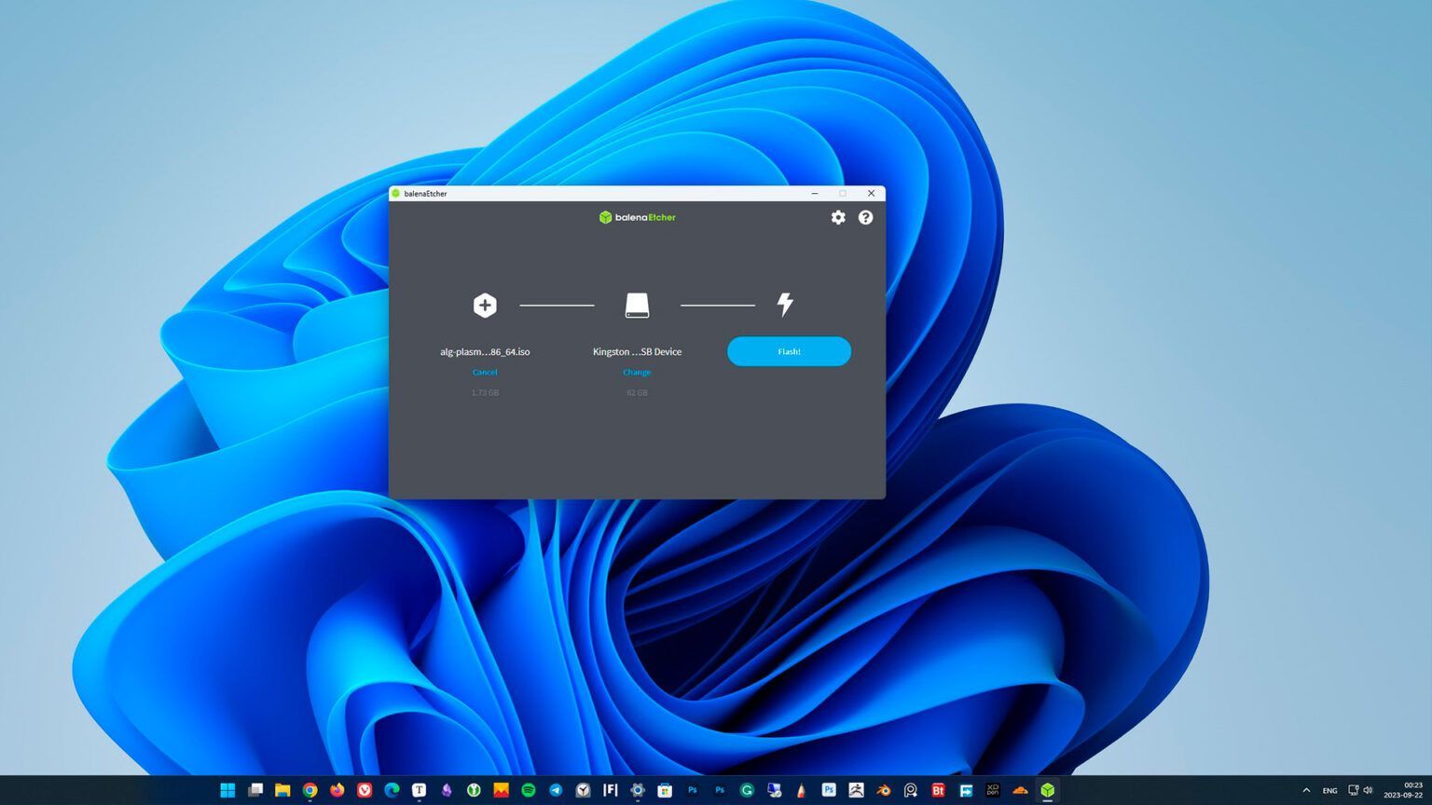
Task: Click the lightning bolt flash icon
Action: click(783, 304)
